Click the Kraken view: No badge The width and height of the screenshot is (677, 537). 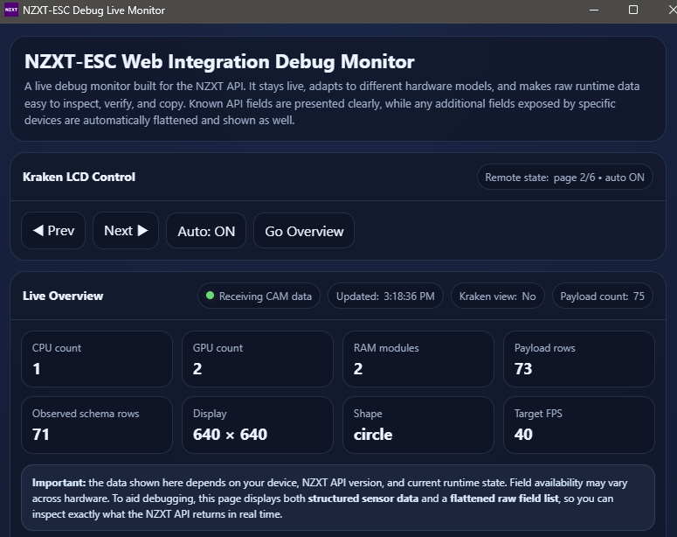(497, 296)
